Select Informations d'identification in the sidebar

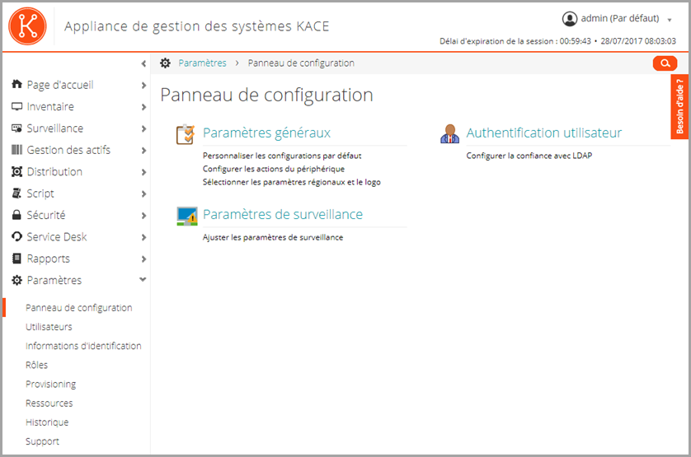tap(83, 346)
